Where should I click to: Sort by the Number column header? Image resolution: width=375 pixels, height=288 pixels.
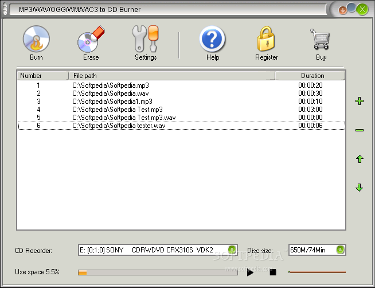click(x=43, y=76)
